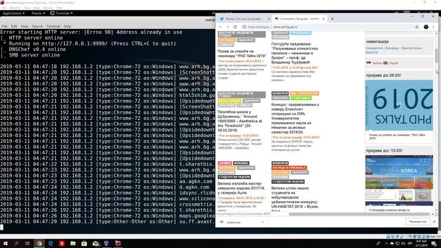The width and height of the screenshot is (441, 248).
Task: Open the simple.exe download options chevron
Action: [x=263, y=222]
